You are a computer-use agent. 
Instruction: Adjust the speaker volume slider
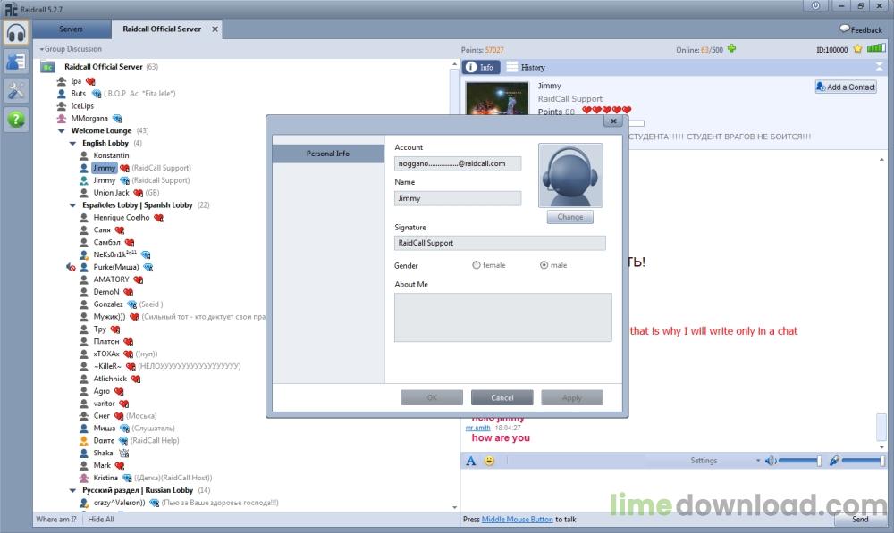(x=800, y=461)
